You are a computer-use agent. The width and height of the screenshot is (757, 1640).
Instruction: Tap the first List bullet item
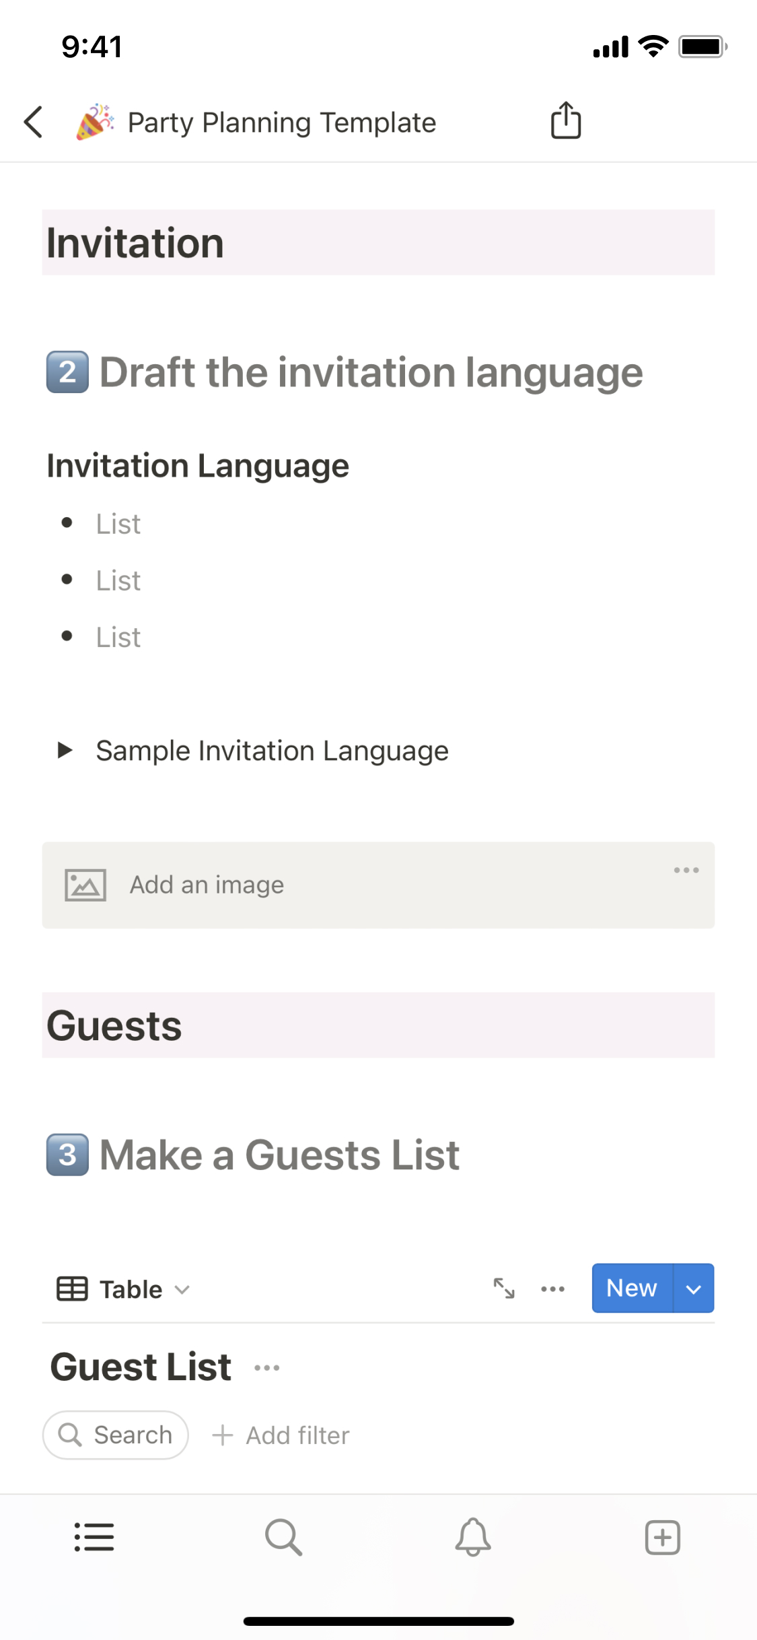pyautogui.click(x=118, y=524)
